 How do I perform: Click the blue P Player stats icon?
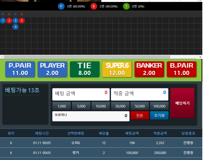pyautogui.click(x=61, y=6)
